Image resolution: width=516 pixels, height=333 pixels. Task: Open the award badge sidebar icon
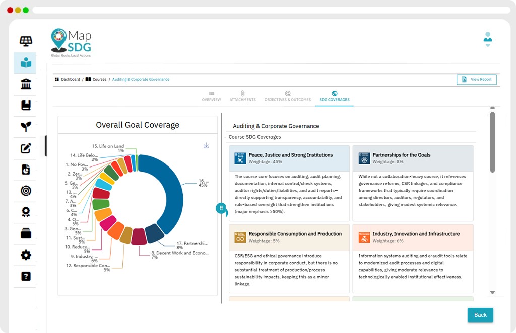(26, 212)
